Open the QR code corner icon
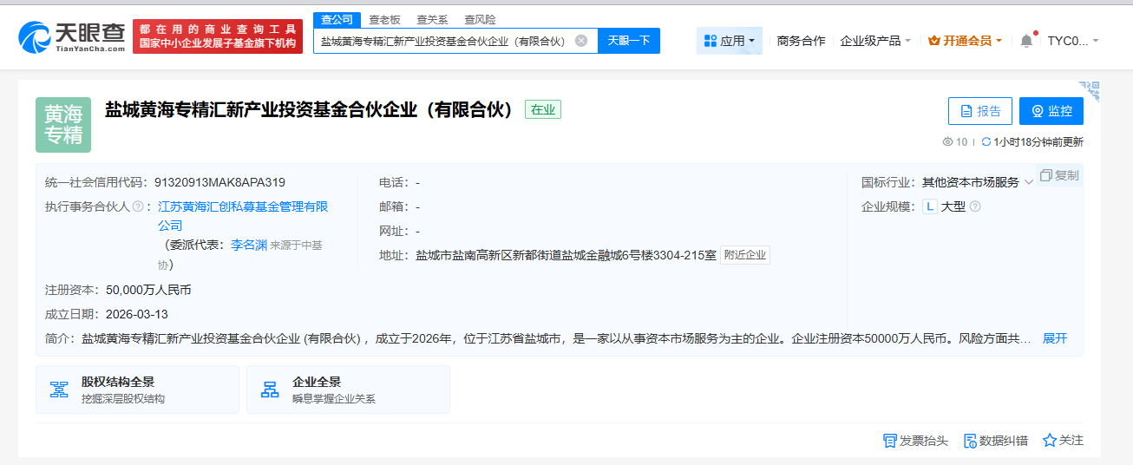Image resolution: width=1133 pixels, height=465 pixels. coord(1090,91)
